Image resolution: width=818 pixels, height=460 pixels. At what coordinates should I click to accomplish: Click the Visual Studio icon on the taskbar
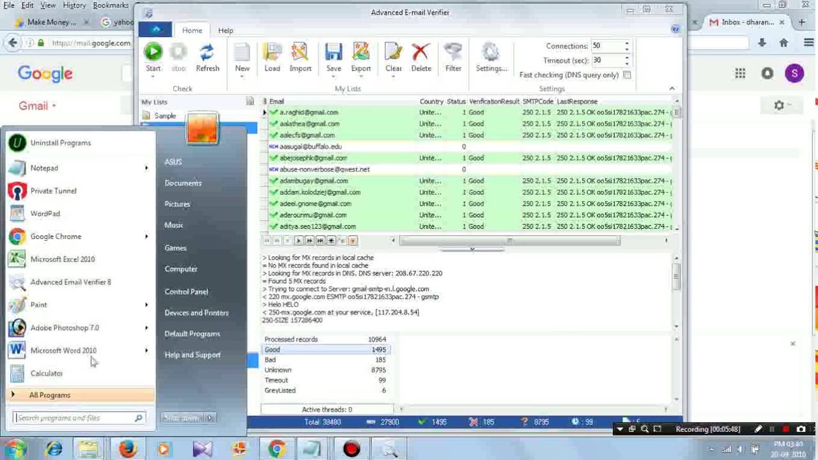(x=202, y=449)
